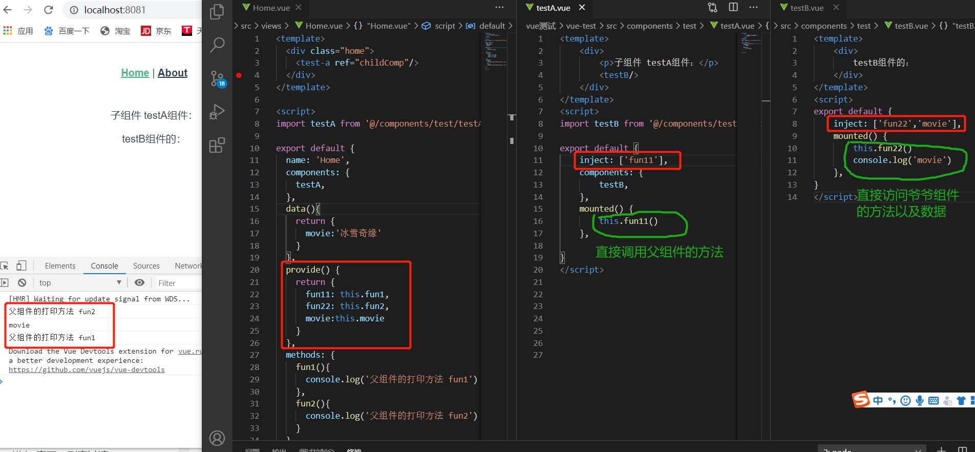Click the console Filter input field
The height and width of the screenshot is (452, 975).
click(179, 283)
